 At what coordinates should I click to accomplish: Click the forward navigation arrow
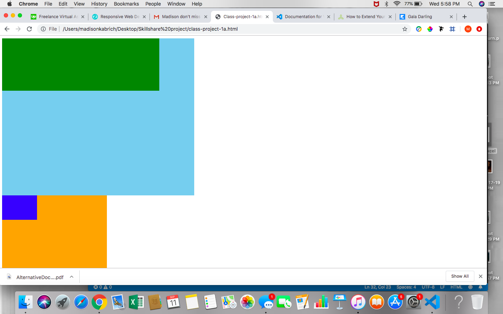coord(18,29)
